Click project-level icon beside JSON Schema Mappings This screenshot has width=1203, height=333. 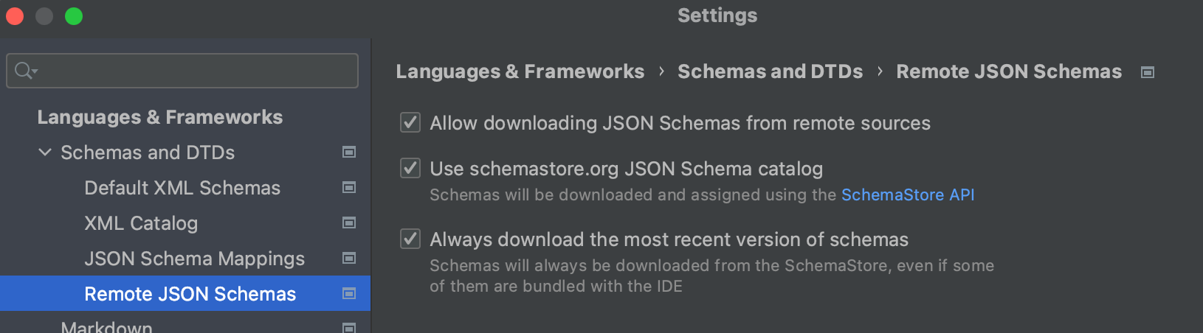pyautogui.click(x=349, y=259)
